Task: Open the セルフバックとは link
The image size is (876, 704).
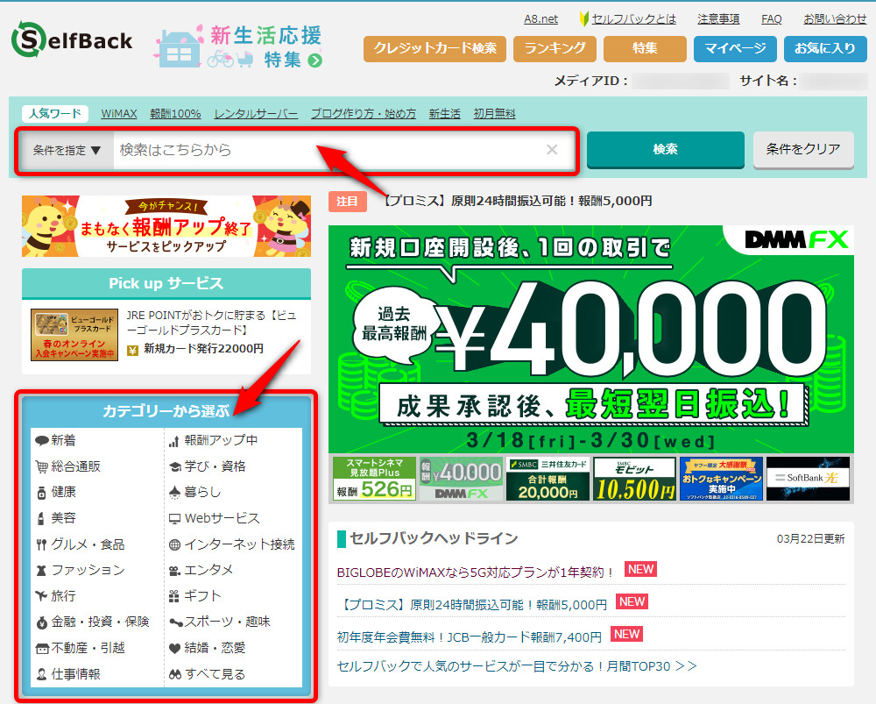Action: click(633, 19)
